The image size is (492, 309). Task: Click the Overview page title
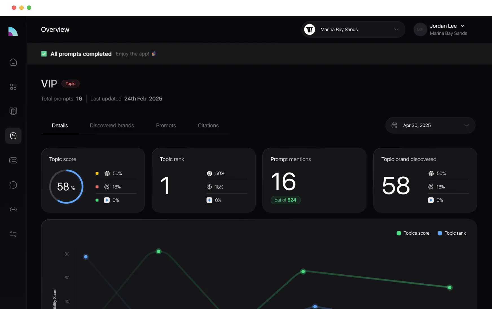click(55, 30)
